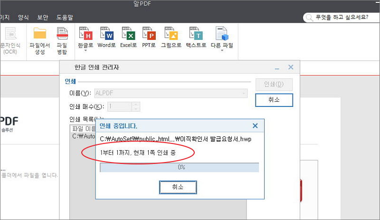Click the 파일 이름 column header
Viewport: 380px width, 220px height.
pyautogui.click(x=84, y=129)
